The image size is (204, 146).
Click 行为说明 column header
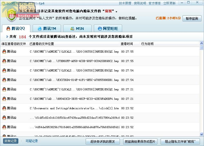(x=169, y=44)
